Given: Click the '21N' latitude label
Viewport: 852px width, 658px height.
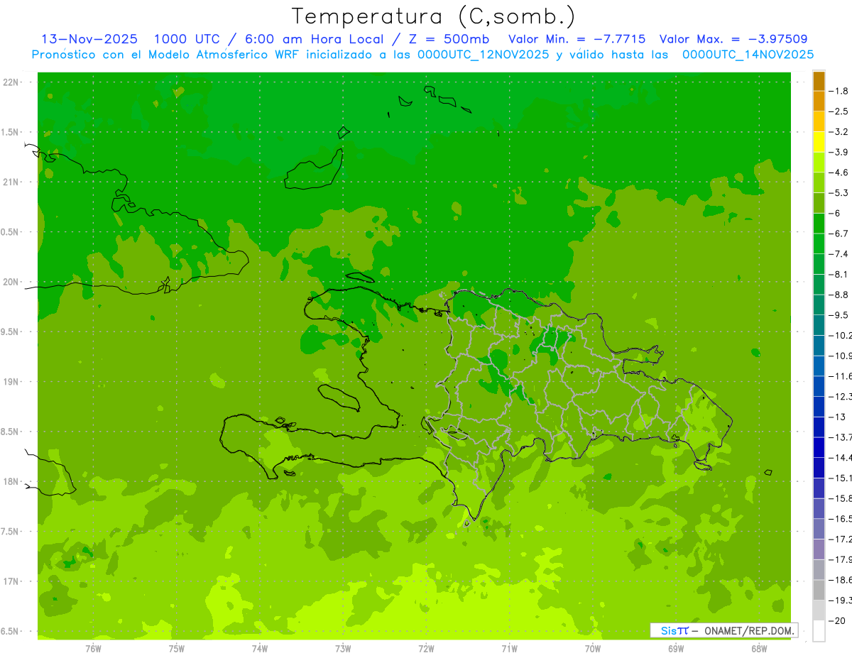Looking at the screenshot, I should point(11,182).
